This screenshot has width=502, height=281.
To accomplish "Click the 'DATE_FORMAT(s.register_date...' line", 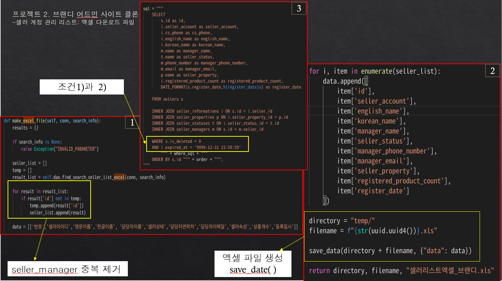I will pyautogui.click(x=231, y=87).
